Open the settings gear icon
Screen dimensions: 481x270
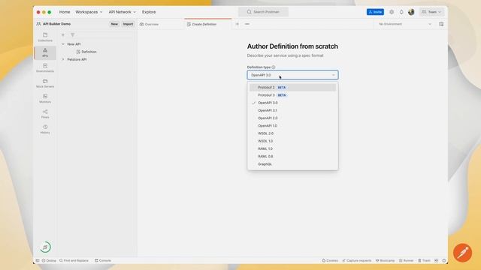click(x=392, y=12)
